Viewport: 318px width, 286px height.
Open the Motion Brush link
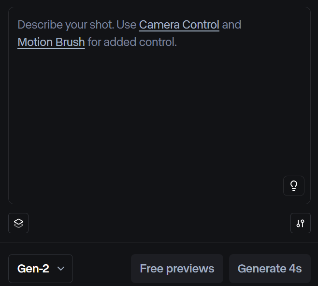[51, 42]
